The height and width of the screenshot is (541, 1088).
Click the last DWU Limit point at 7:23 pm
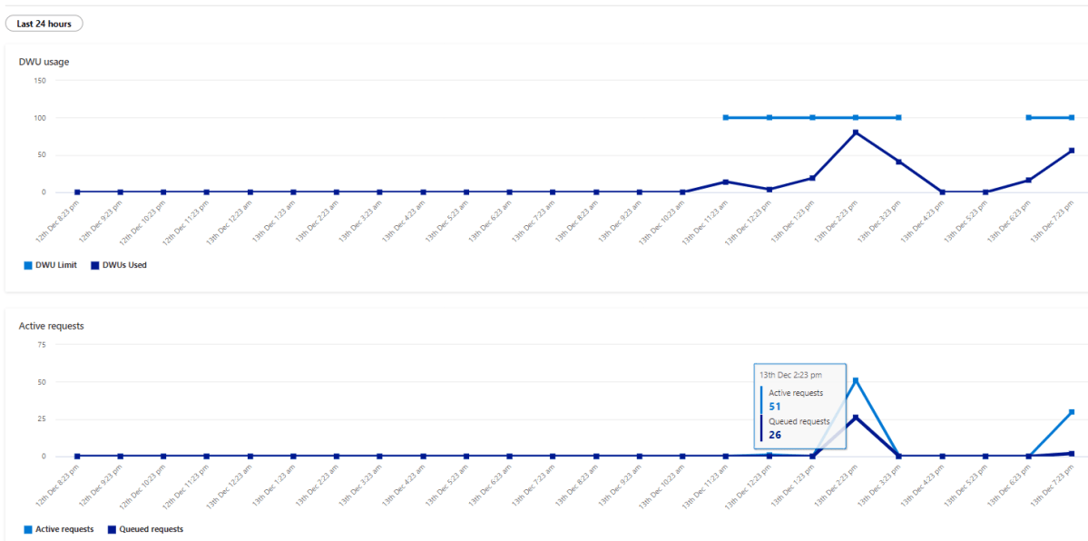pyautogui.click(x=1072, y=117)
